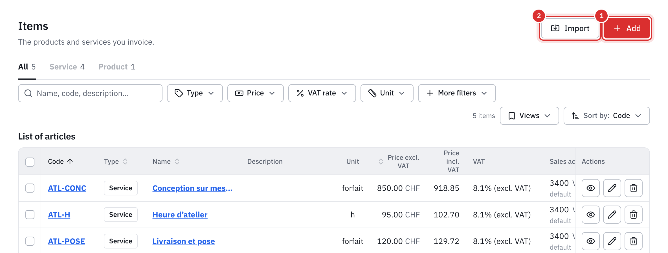Open the Price filter dropdown
The width and height of the screenshot is (668, 253).
[x=255, y=93]
